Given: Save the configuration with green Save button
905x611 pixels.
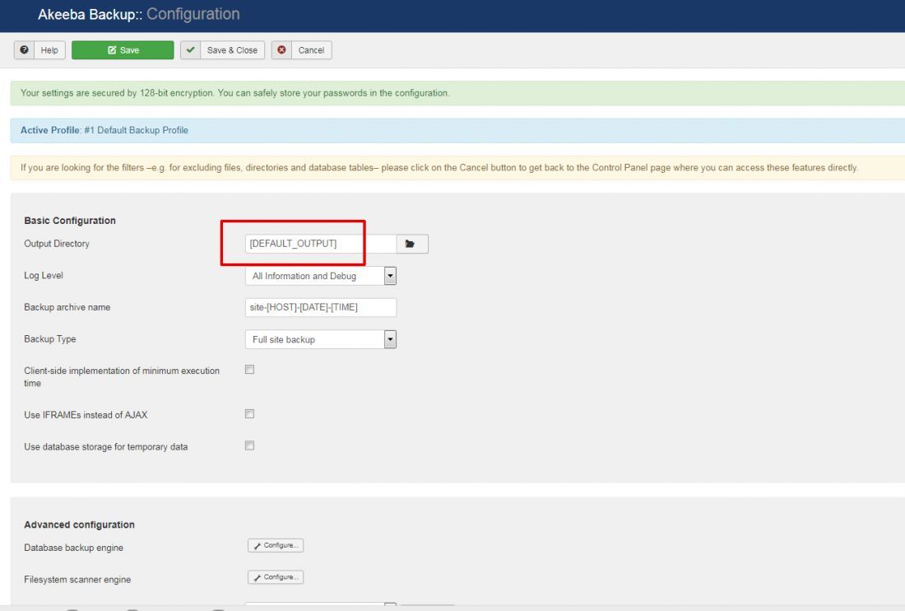Looking at the screenshot, I should 123,50.
